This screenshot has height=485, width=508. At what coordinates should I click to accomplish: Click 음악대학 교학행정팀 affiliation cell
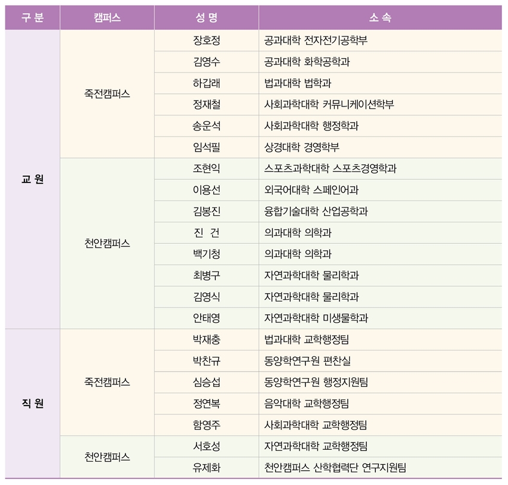pyautogui.click(x=380, y=404)
